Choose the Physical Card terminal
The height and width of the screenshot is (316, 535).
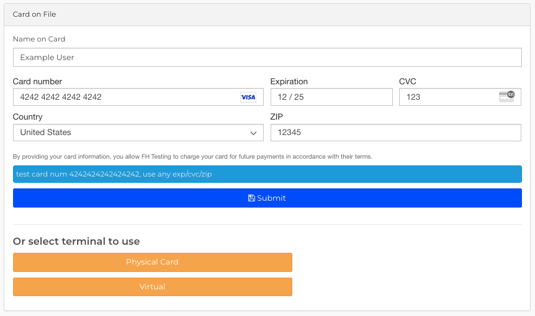pos(153,262)
